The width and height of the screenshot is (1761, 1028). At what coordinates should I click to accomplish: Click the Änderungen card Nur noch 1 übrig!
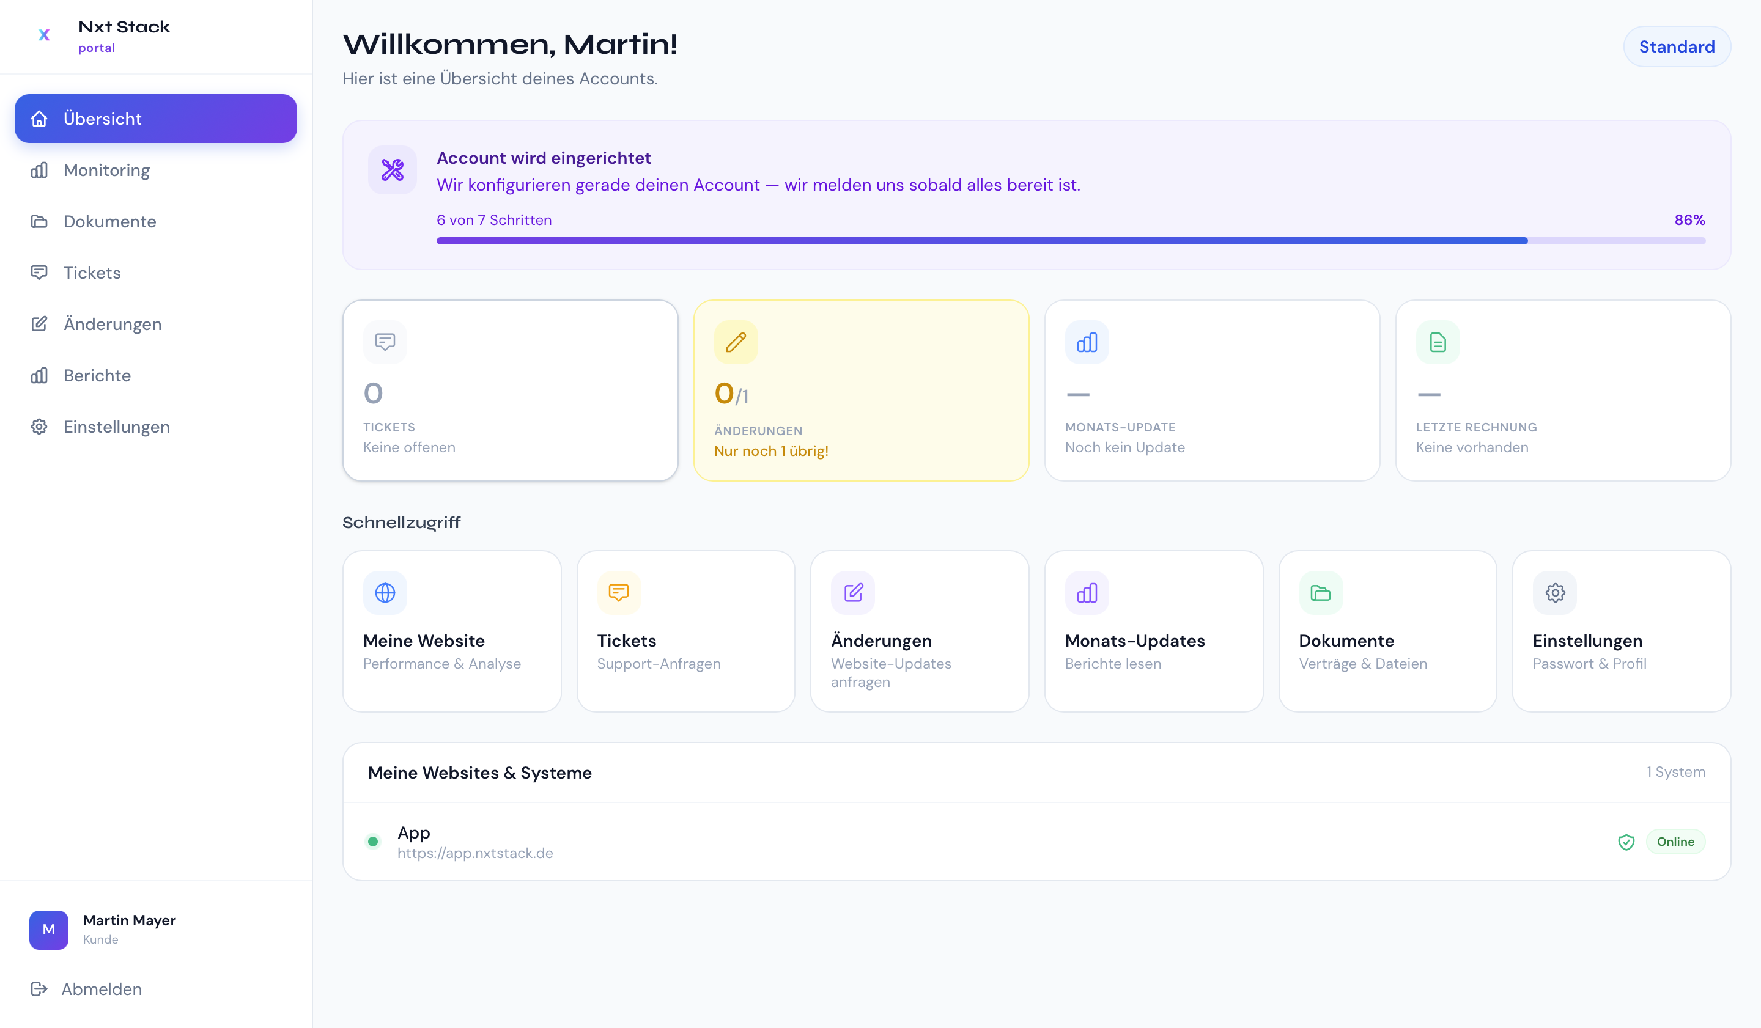click(x=861, y=391)
